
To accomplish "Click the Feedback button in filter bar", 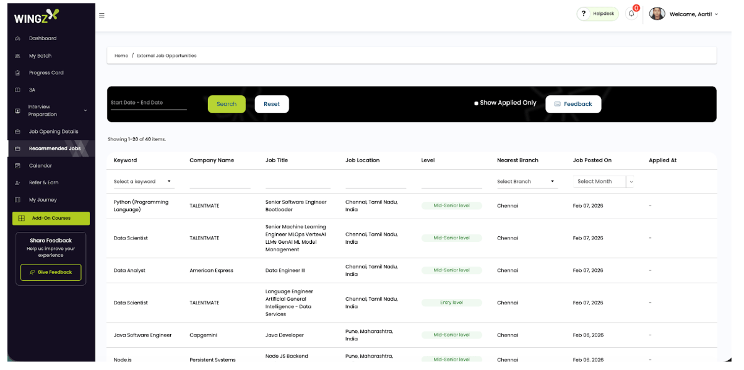I will pos(573,104).
